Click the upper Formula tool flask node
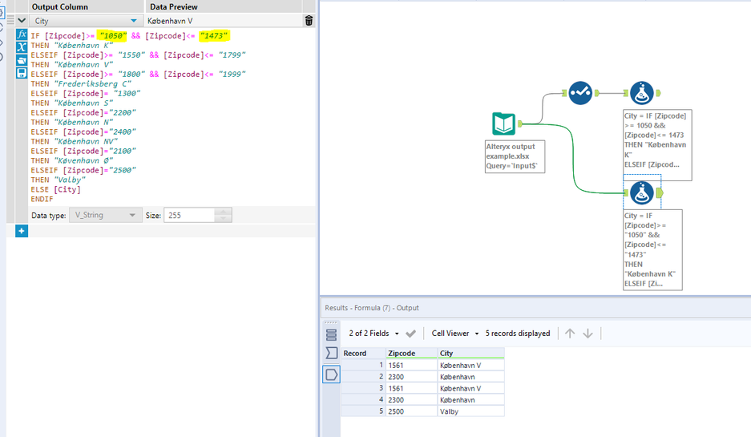Image resolution: width=751 pixels, height=437 pixels. pos(641,94)
